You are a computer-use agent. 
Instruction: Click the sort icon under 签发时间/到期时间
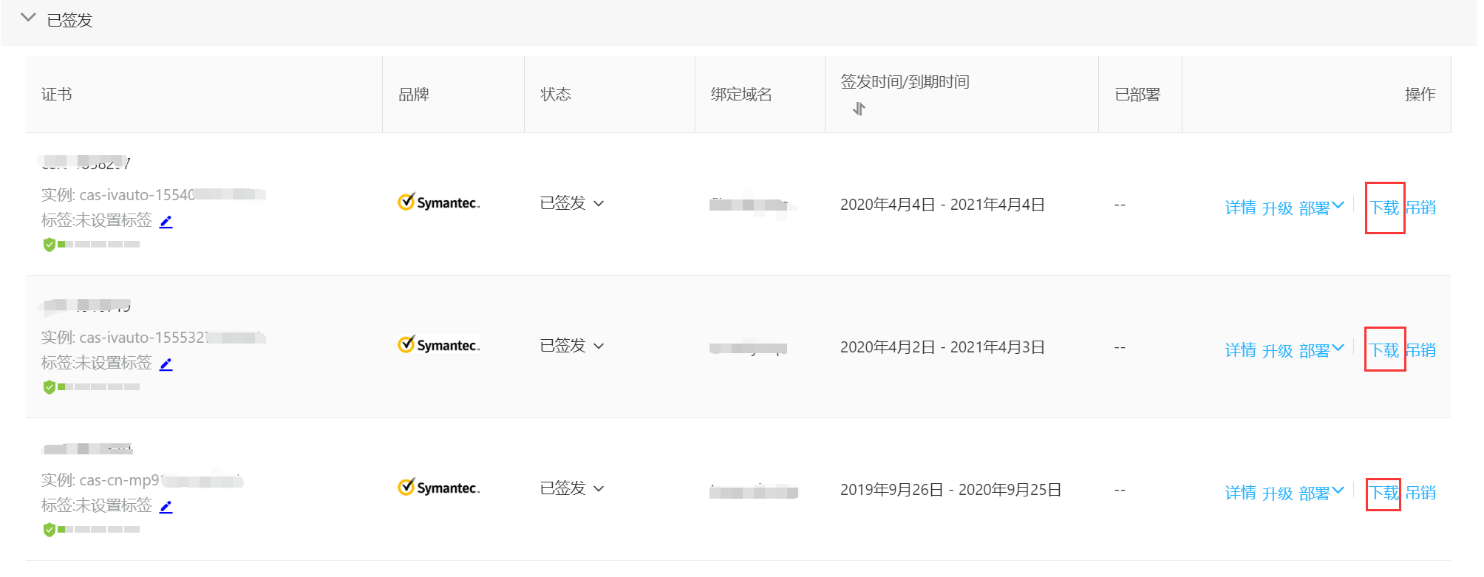coord(858,109)
